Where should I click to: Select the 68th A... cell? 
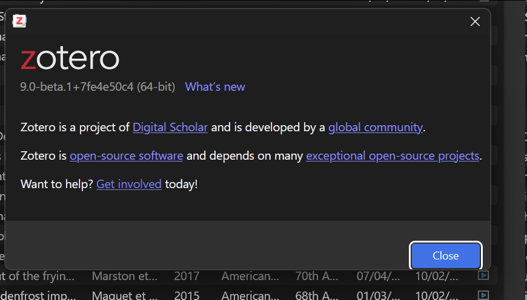click(x=317, y=295)
